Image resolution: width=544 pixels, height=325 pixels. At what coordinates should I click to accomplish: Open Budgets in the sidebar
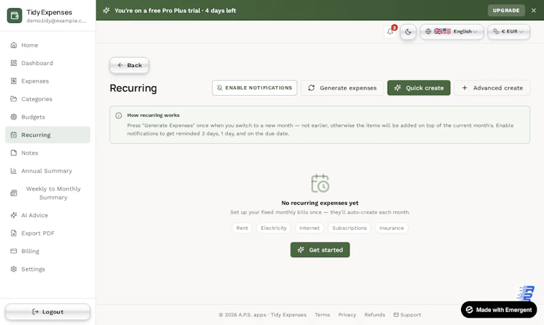point(48,117)
